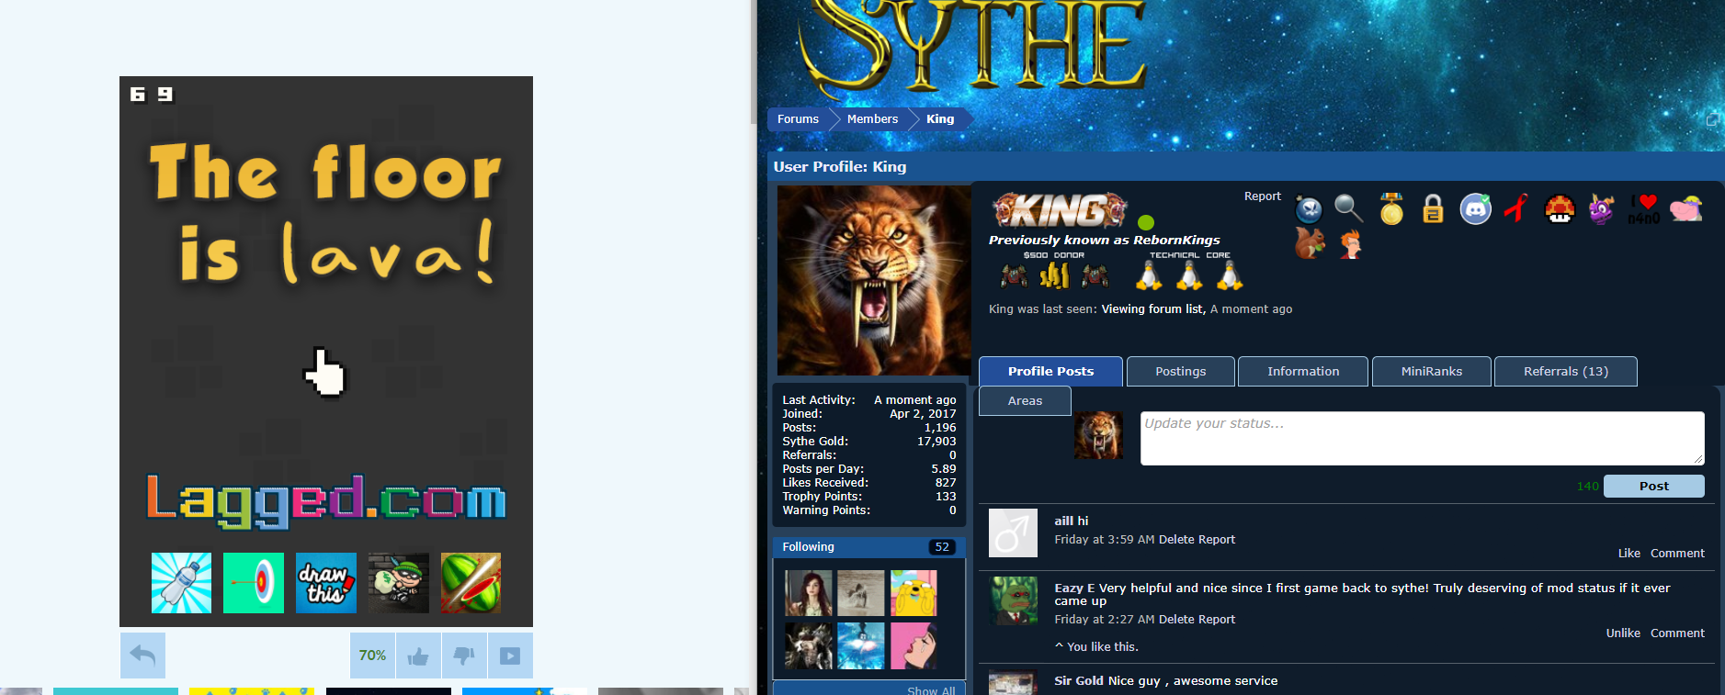The image size is (1725, 695).
Task: Click the pink-haired cartoon follower avatar
Action: point(914,646)
